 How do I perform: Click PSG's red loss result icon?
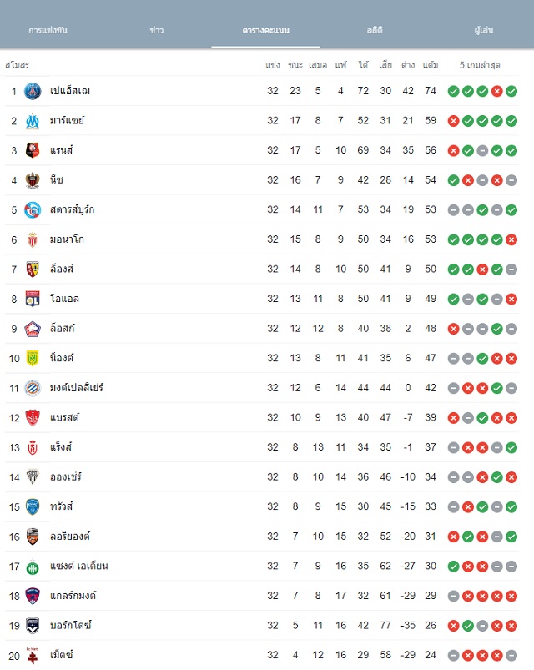coord(496,91)
